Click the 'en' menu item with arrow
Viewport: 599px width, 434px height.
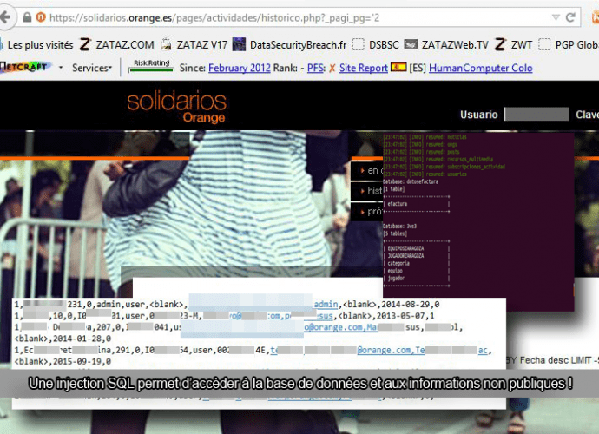pos(367,171)
